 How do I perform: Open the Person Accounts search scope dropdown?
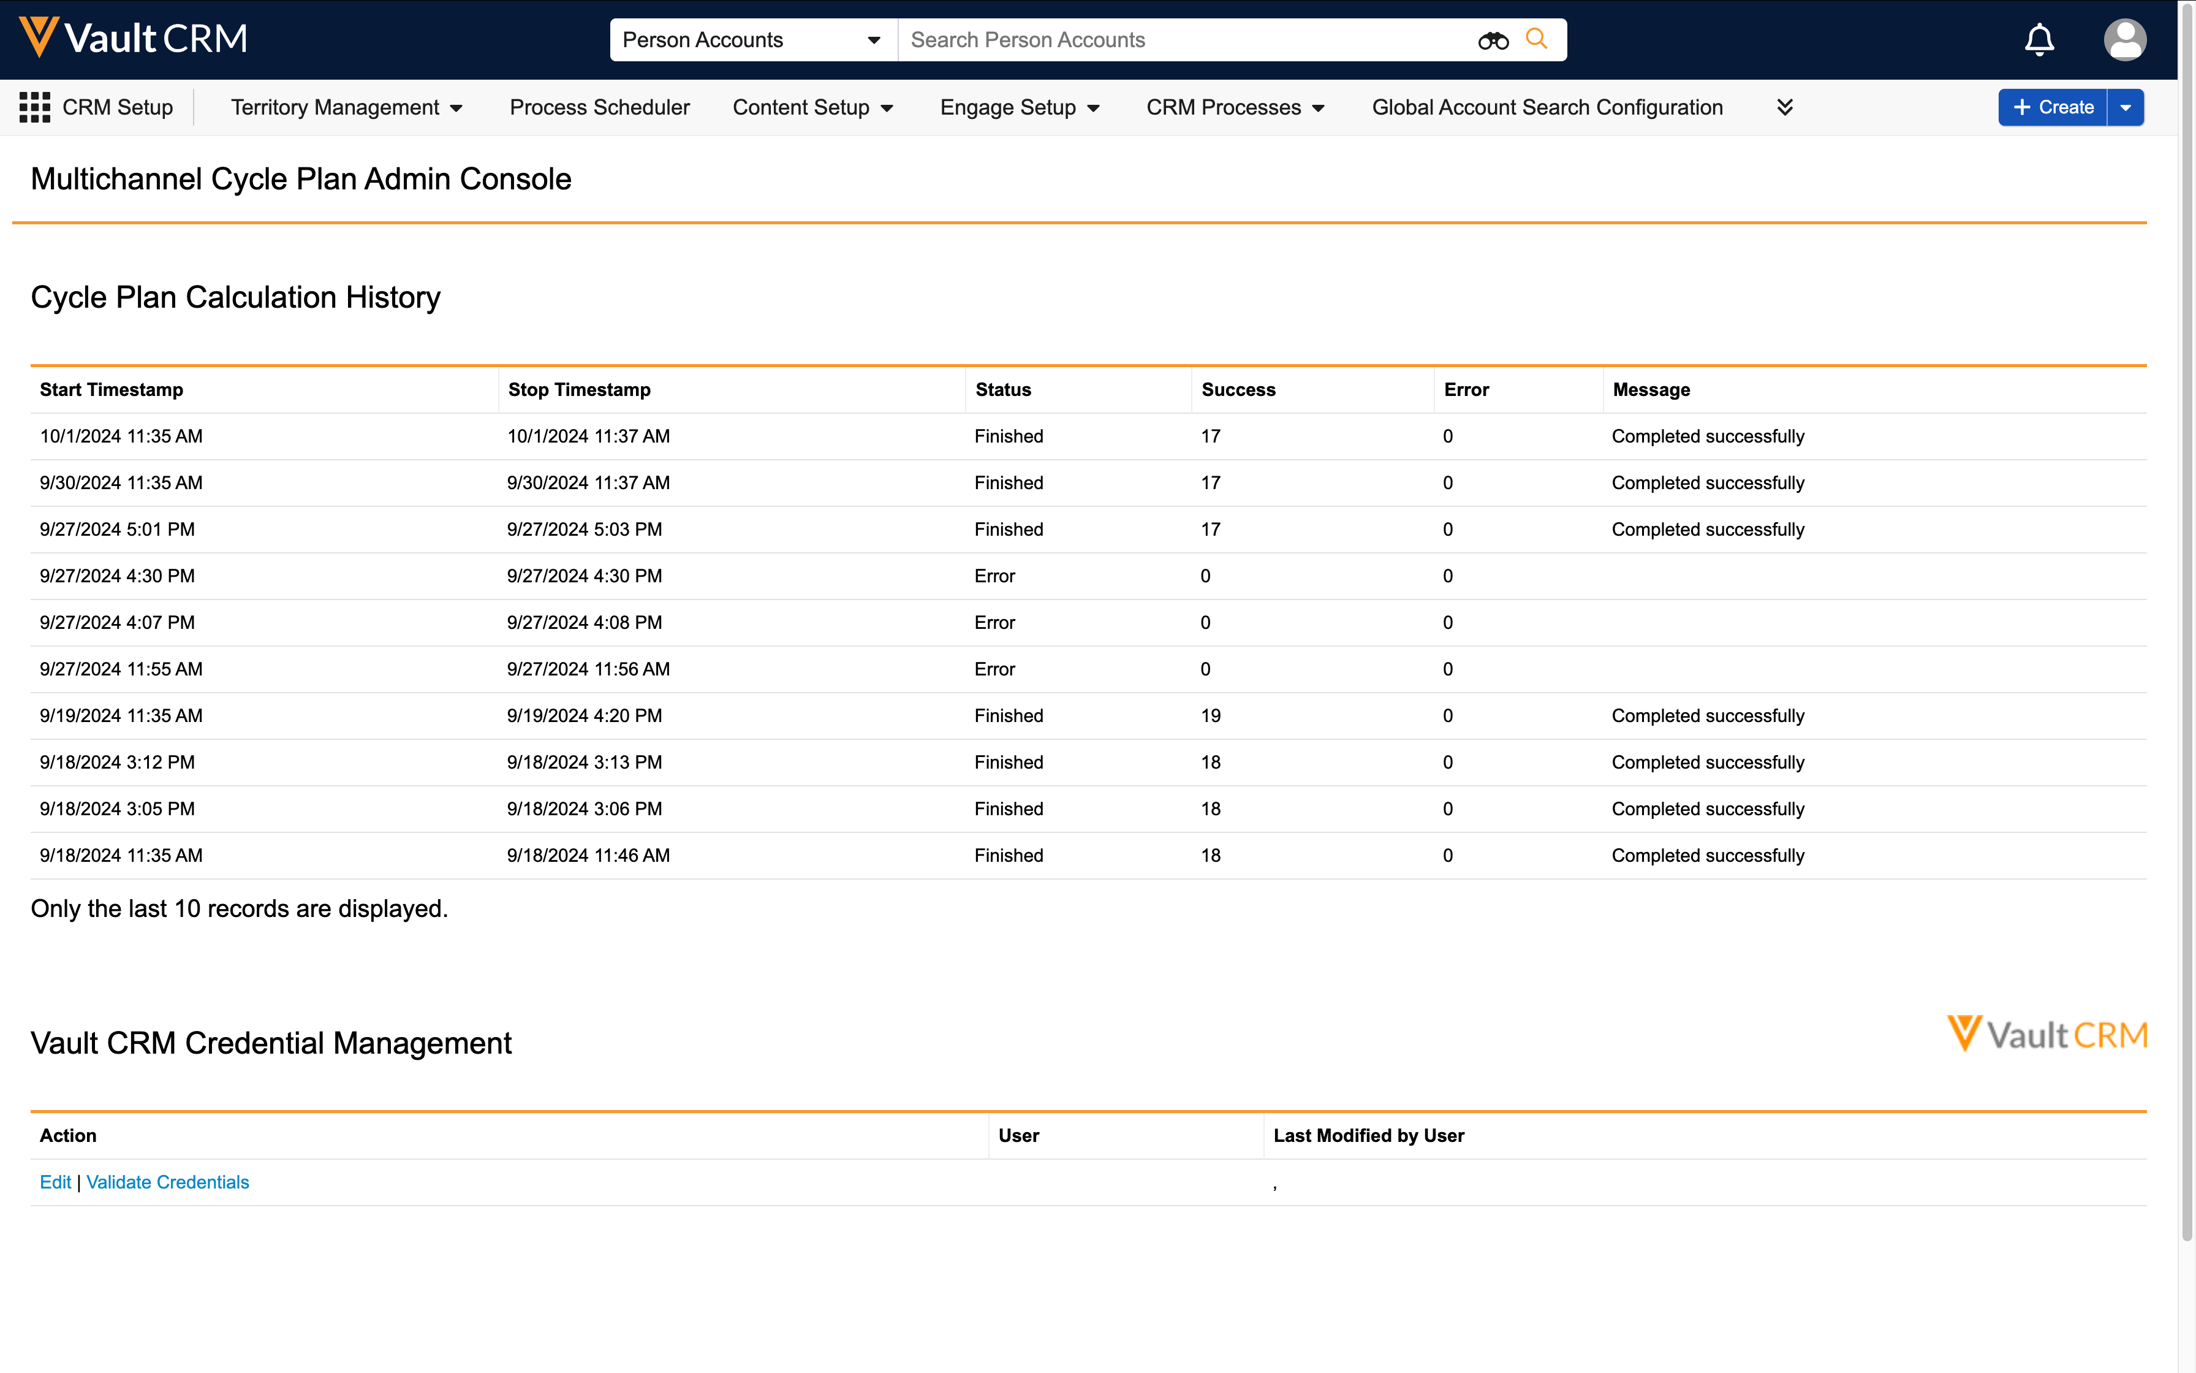coord(752,40)
